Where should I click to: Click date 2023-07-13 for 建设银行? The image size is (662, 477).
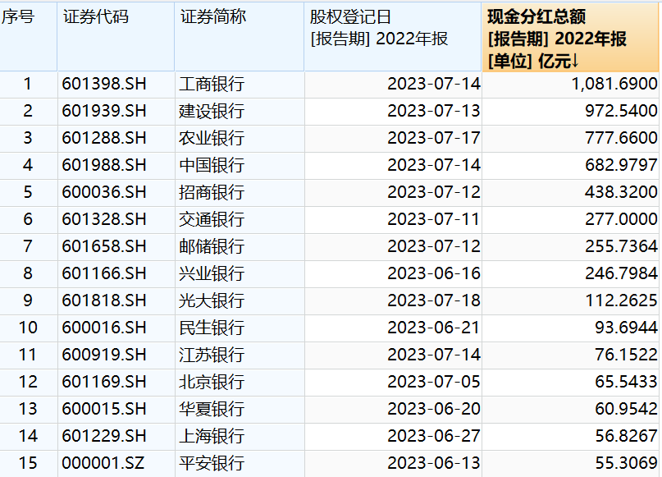pyautogui.click(x=434, y=111)
